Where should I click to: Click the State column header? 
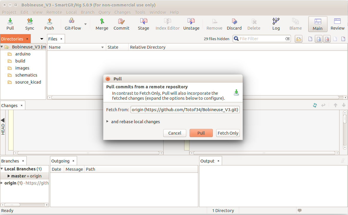pos(117,47)
